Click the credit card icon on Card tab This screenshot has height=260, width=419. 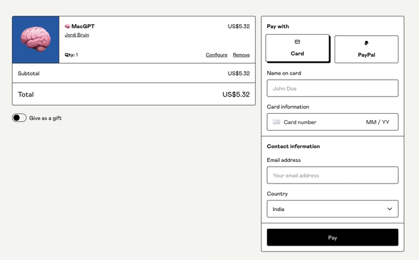coord(297,42)
